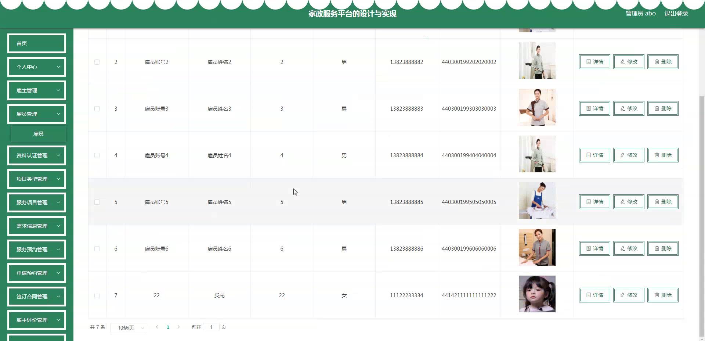705x341 pixels.
Task: Expand 需求信息管理 menu
Action: (x=37, y=226)
